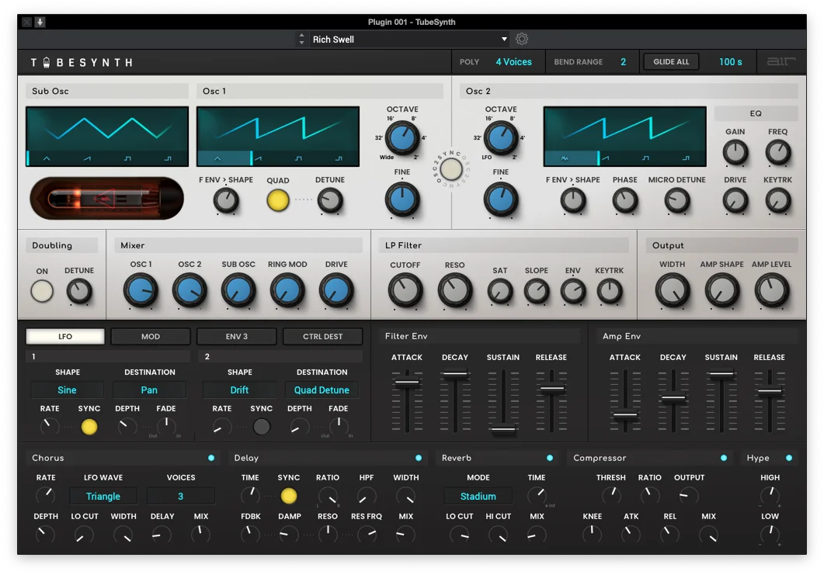The image size is (824, 575).
Task: Select square wave icon in Osc 1 display
Action: point(298,158)
